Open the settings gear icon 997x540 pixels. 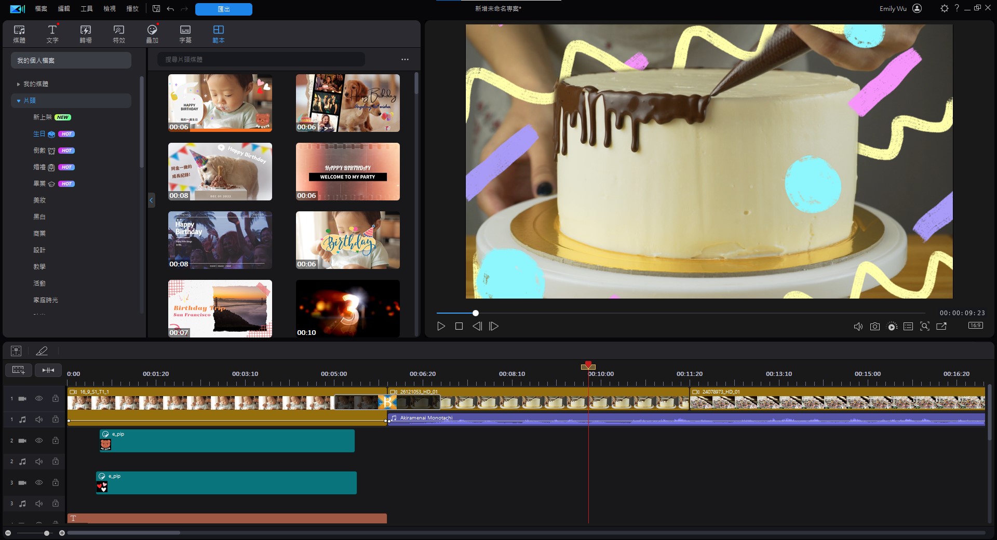pos(944,8)
